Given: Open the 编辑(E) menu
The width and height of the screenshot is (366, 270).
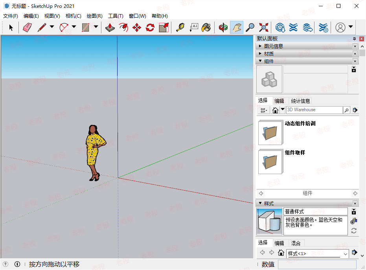Looking at the screenshot, I should 31,16.
